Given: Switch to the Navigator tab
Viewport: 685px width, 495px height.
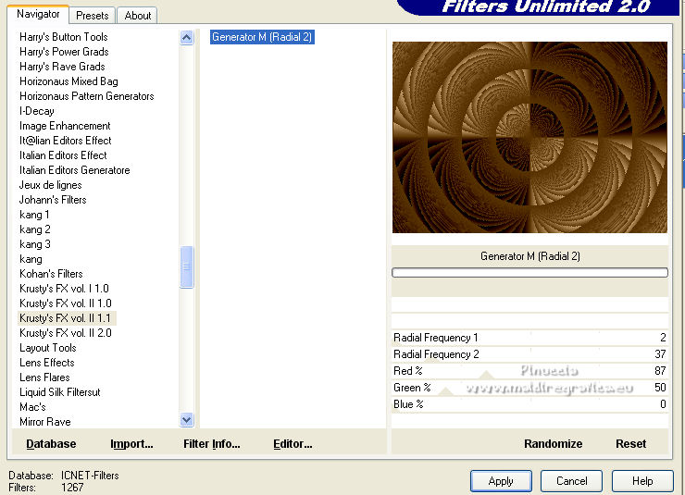Looking at the screenshot, I should 38,15.
